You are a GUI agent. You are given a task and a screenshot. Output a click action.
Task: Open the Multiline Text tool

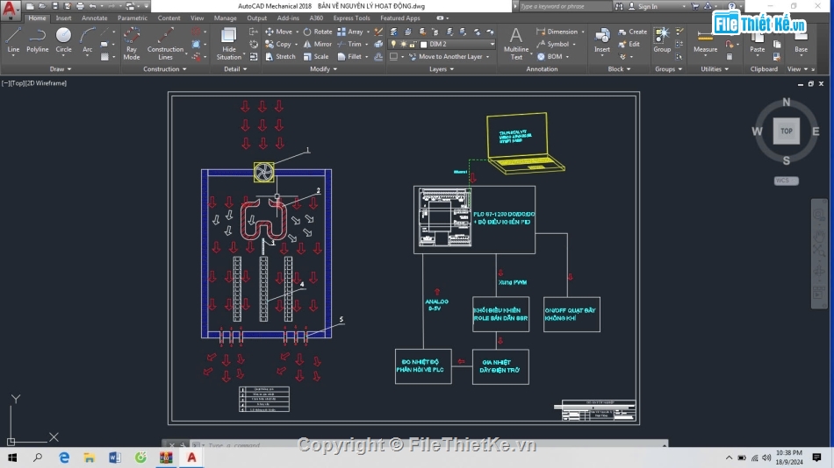pyautogui.click(x=516, y=44)
